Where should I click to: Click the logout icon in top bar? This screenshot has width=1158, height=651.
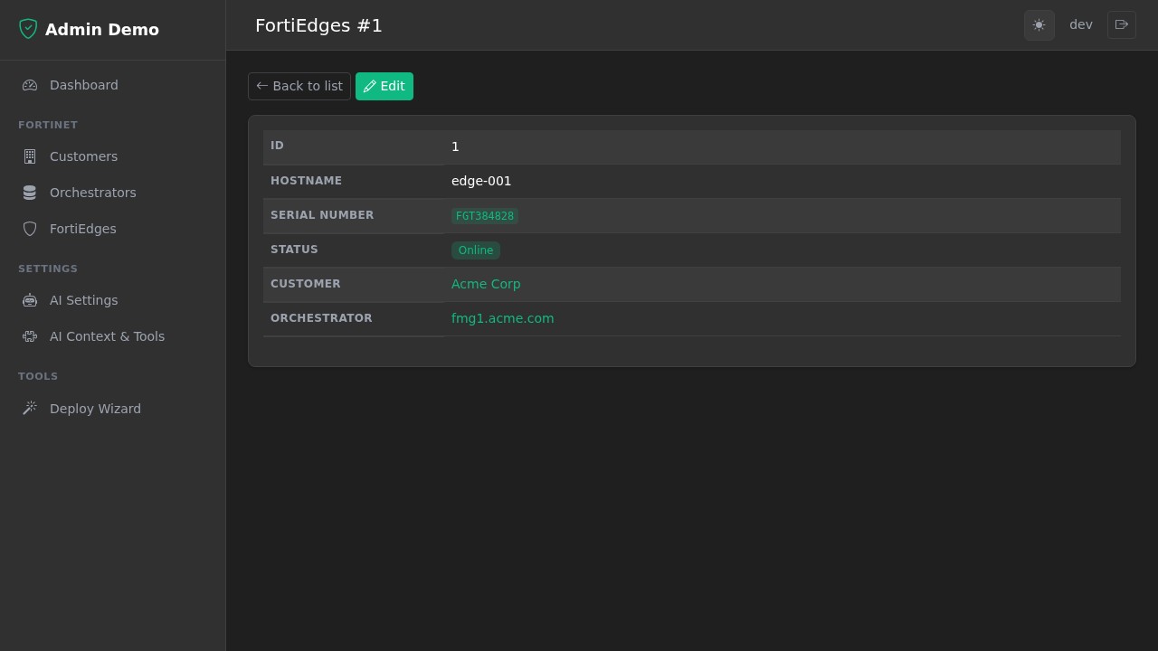[1122, 25]
